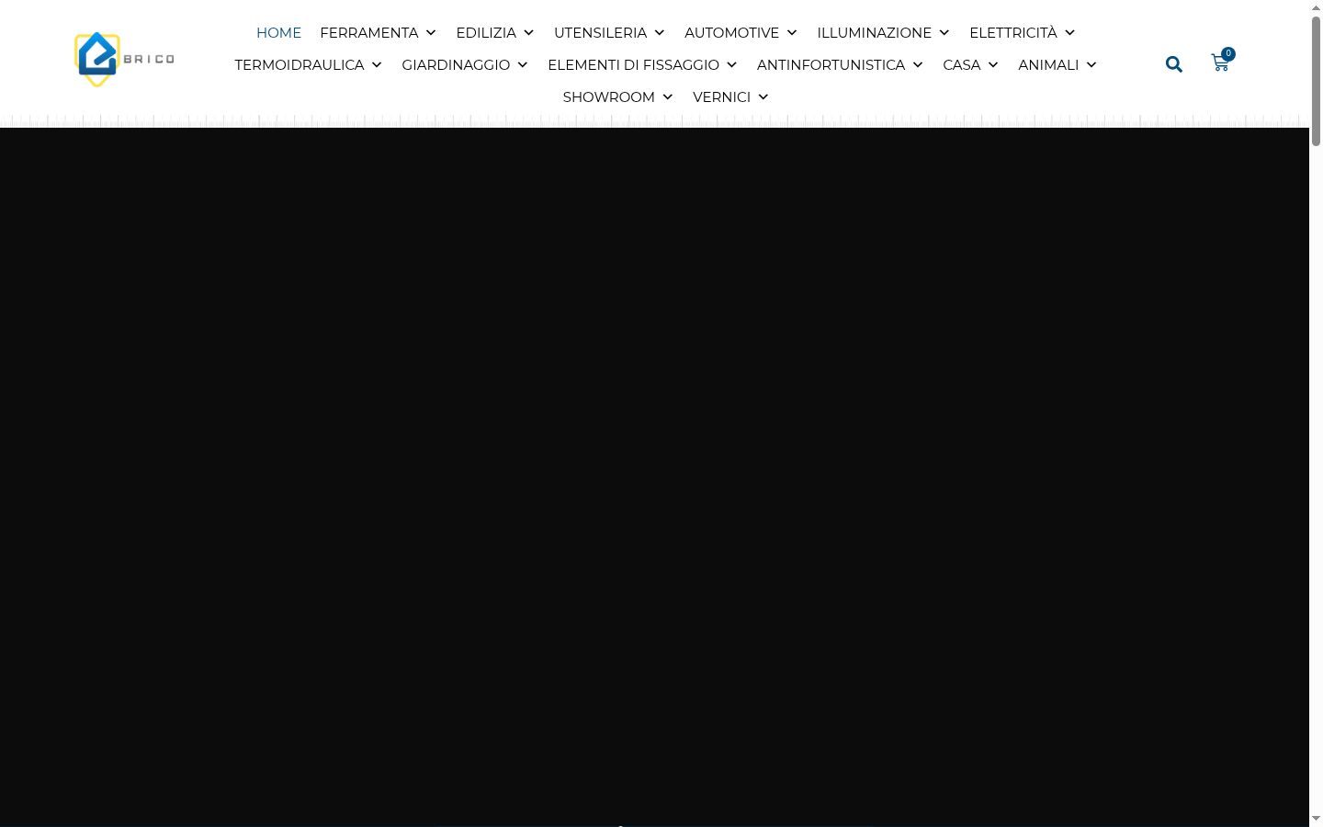The width and height of the screenshot is (1323, 827).
Task: Open the SHOWROOM menu
Action: click(609, 96)
